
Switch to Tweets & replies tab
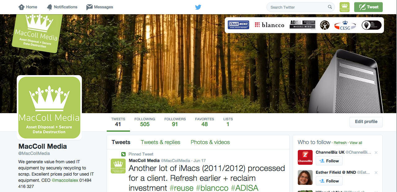160,142
